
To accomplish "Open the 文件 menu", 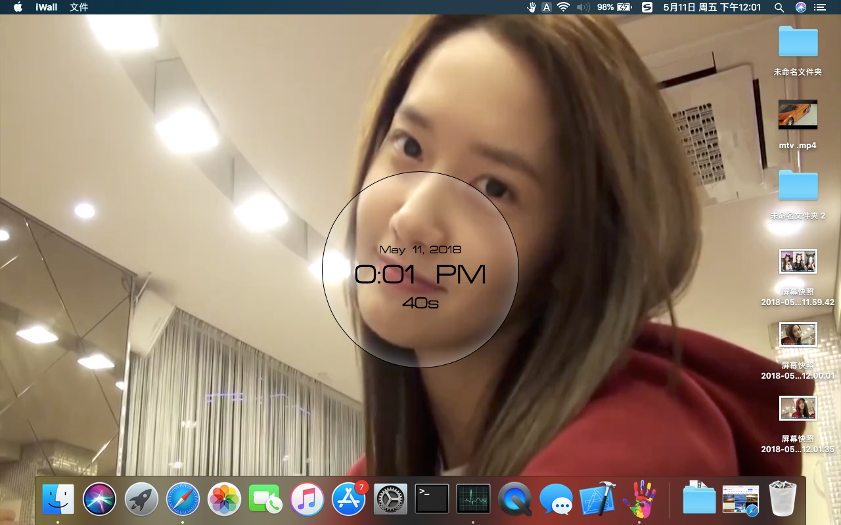I will click(x=79, y=7).
